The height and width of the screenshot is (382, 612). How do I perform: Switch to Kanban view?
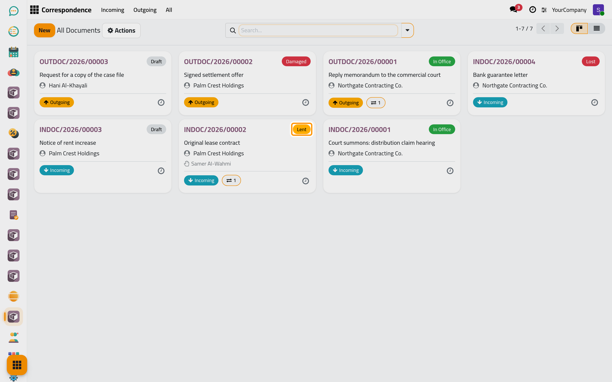click(579, 29)
